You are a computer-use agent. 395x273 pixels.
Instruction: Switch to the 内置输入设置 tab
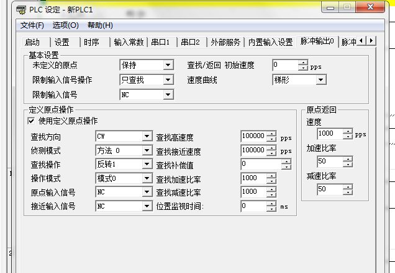tap(270, 42)
